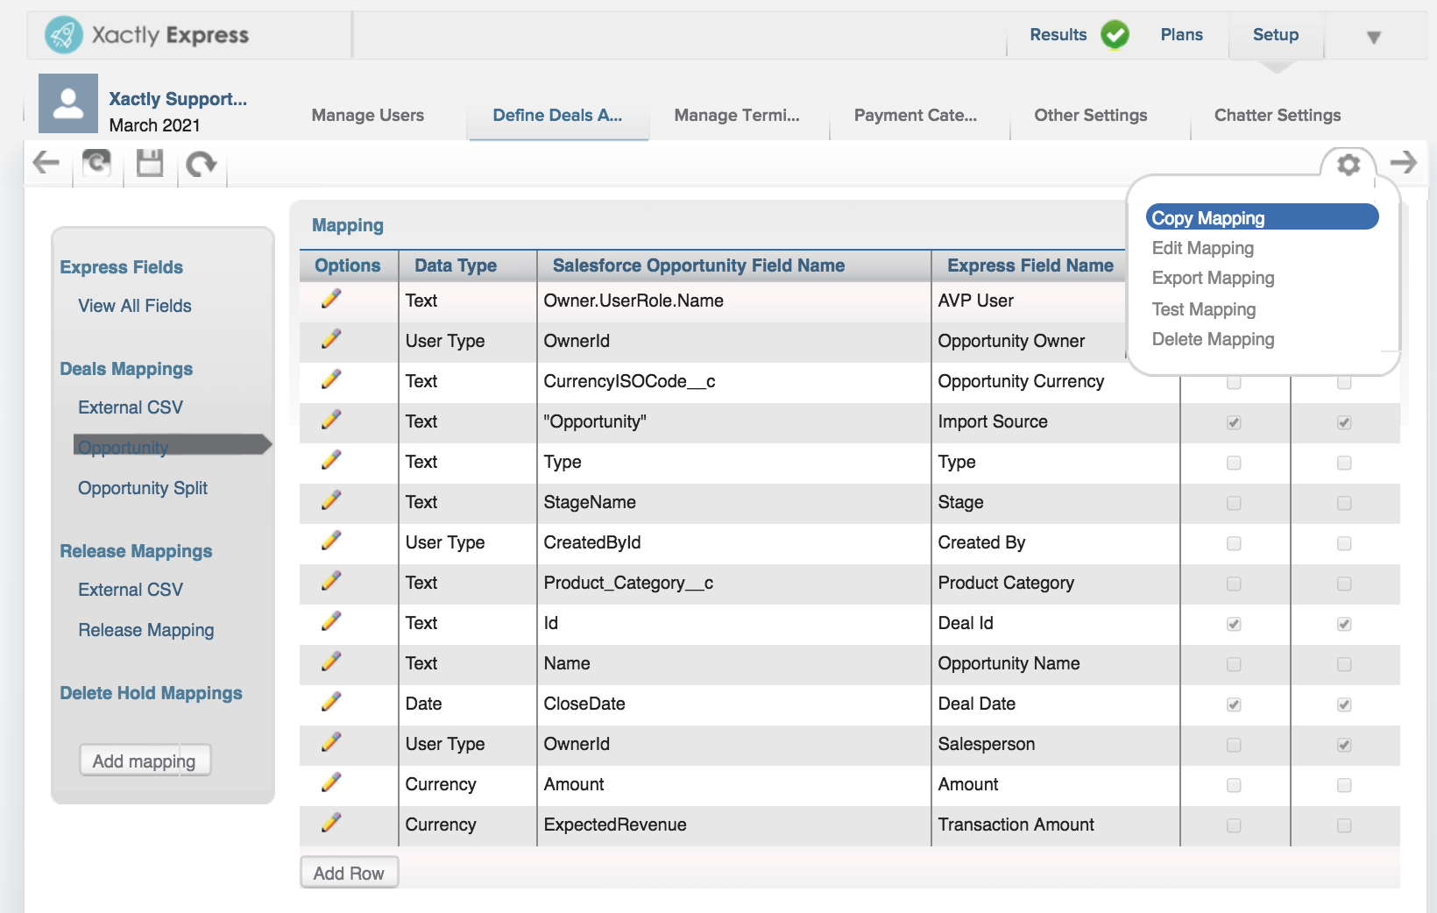1437x913 pixels.
Task: Open the gear settings menu icon
Action: tap(1349, 164)
